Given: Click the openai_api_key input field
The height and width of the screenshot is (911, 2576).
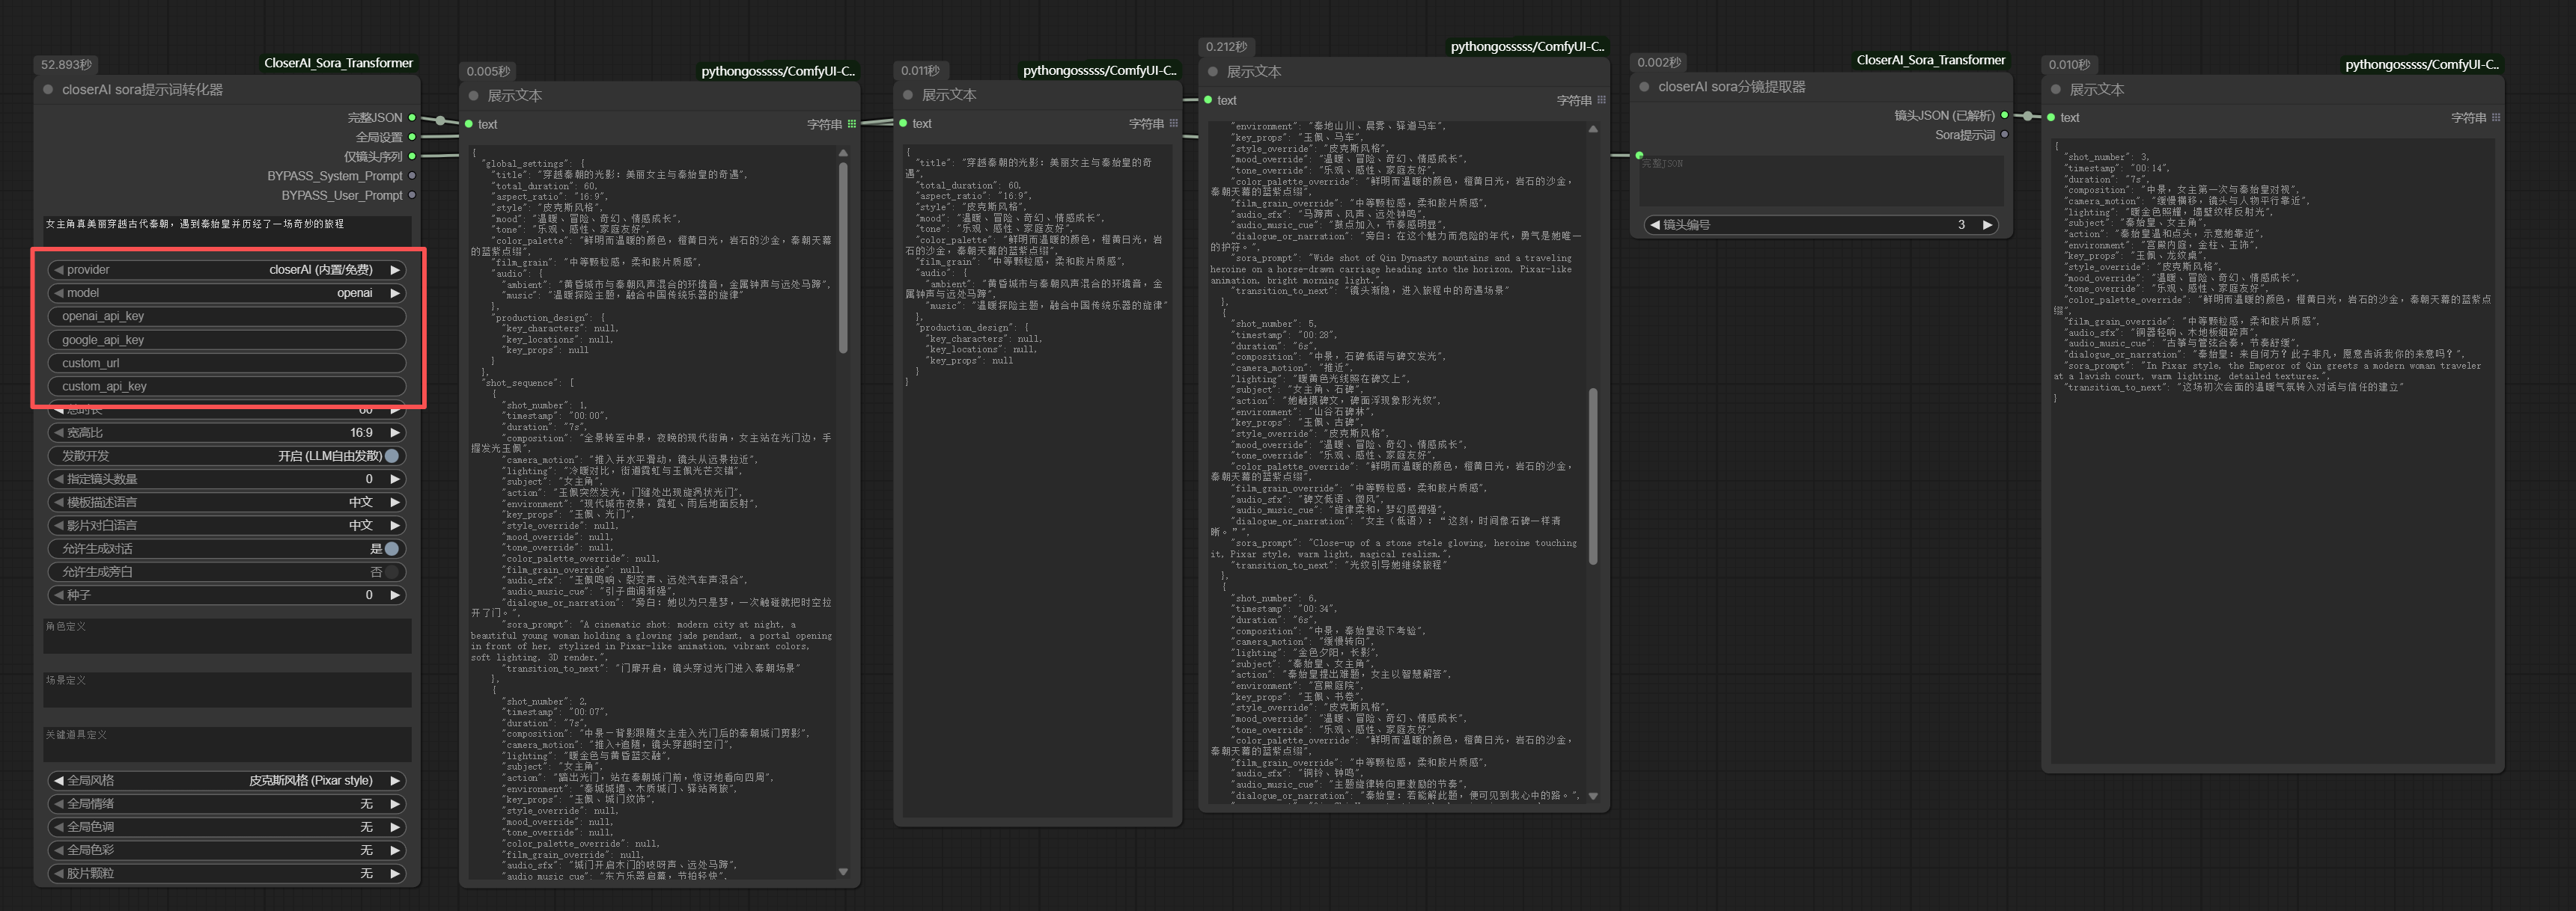Looking at the screenshot, I should (227, 316).
